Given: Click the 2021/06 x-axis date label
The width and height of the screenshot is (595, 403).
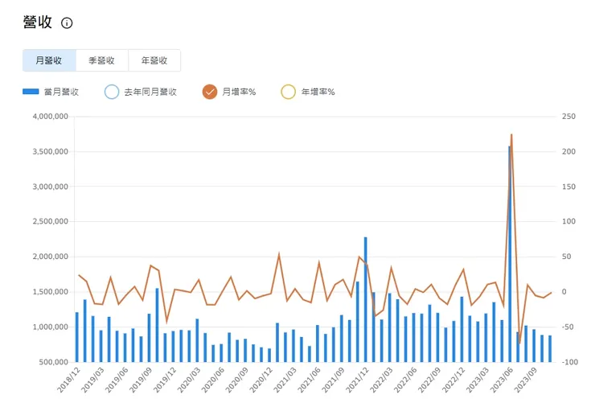Looking at the screenshot, I should coord(313,381).
